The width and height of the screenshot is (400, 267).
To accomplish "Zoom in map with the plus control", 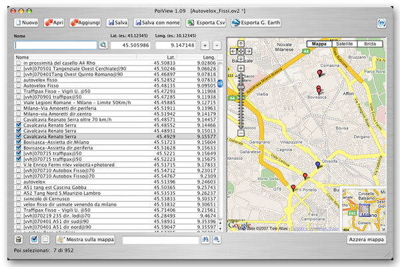I will (x=241, y=68).
